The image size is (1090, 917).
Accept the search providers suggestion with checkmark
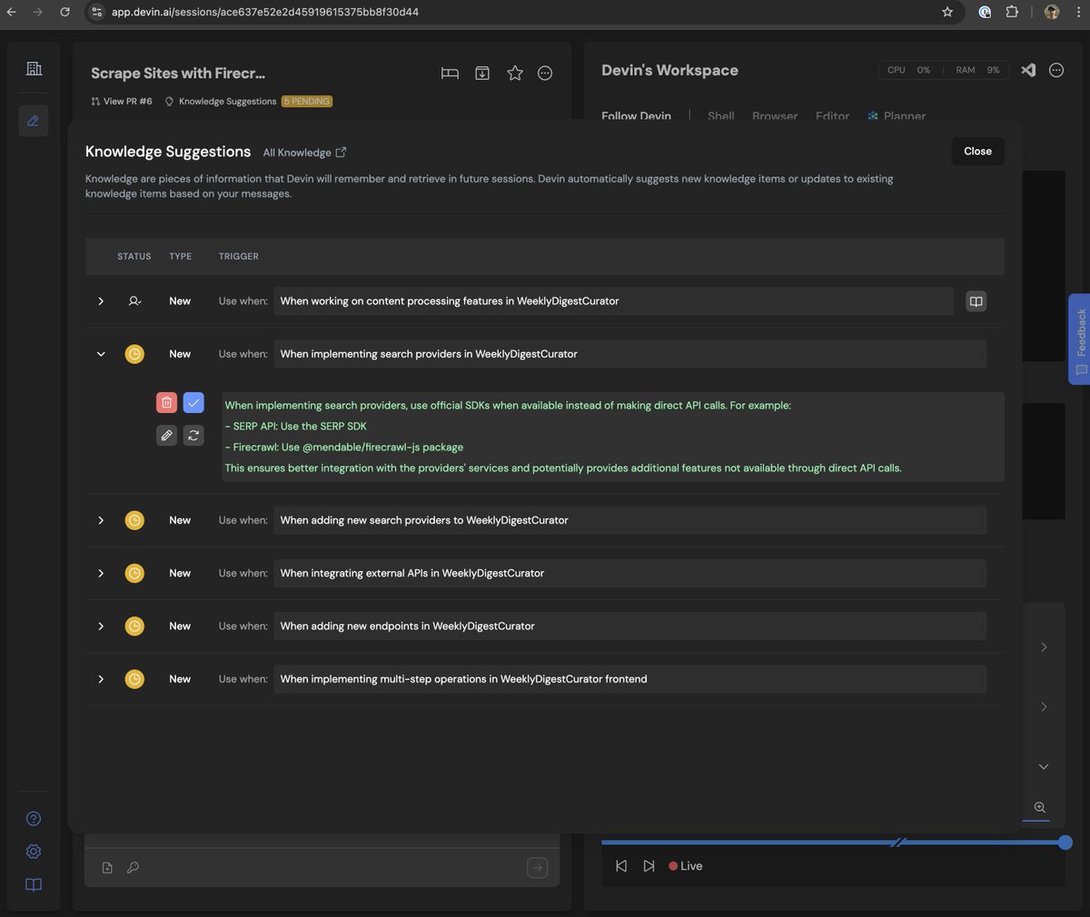pyautogui.click(x=193, y=402)
